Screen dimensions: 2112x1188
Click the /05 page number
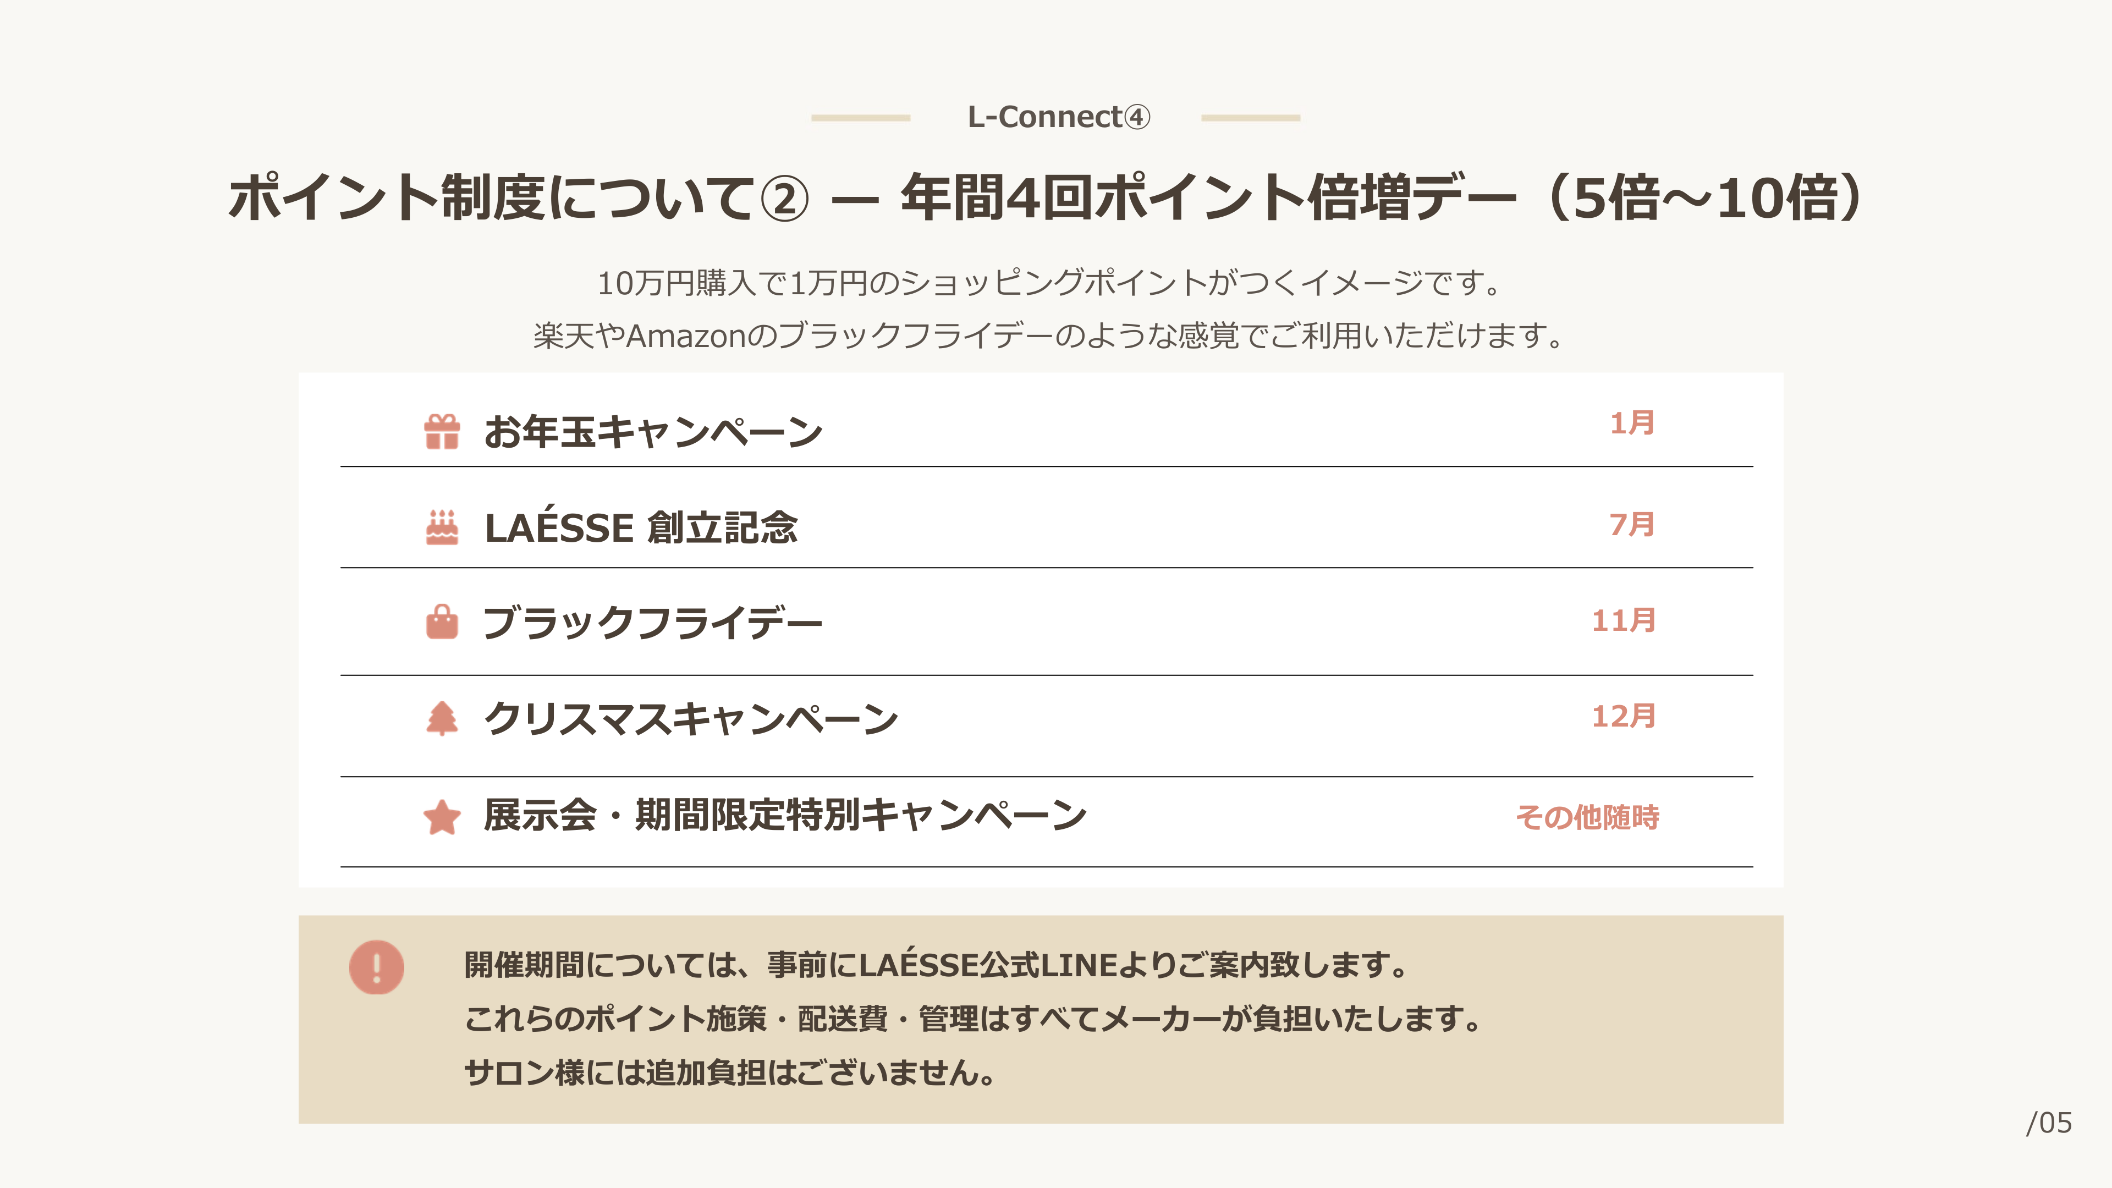click(x=2048, y=1123)
